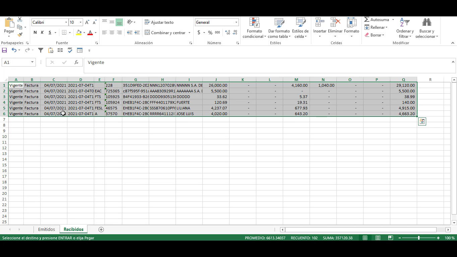Screen dimensions: 457x257
Task: Switch to the Emitidos sheet tab
Action: click(x=47, y=229)
